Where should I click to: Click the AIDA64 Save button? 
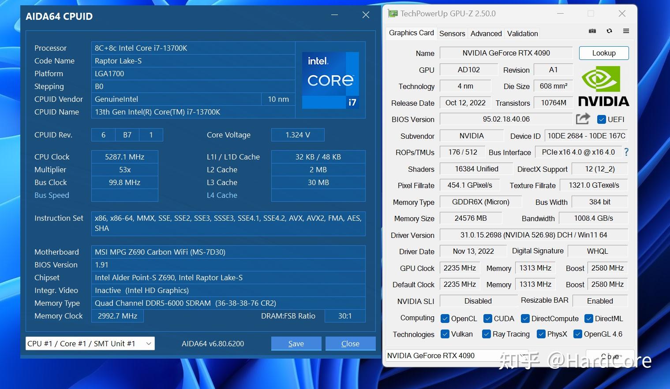click(296, 344)
